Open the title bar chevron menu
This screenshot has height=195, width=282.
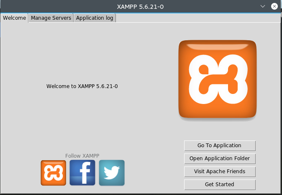[x=263, y=6]
